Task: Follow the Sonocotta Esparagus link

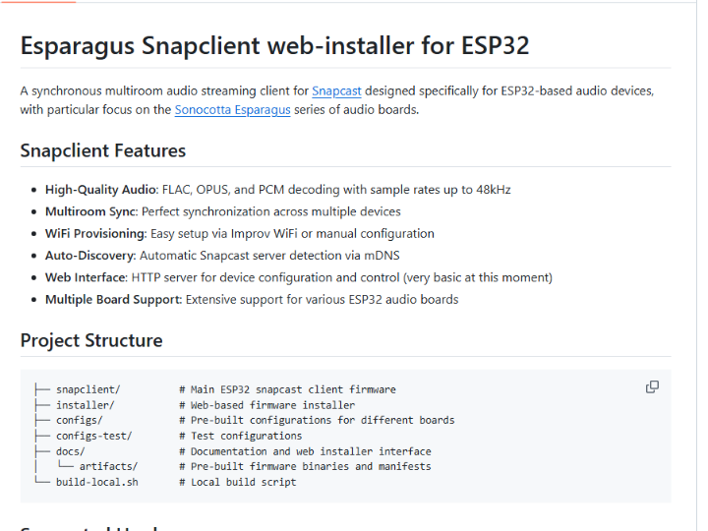Action: [232, 110]
